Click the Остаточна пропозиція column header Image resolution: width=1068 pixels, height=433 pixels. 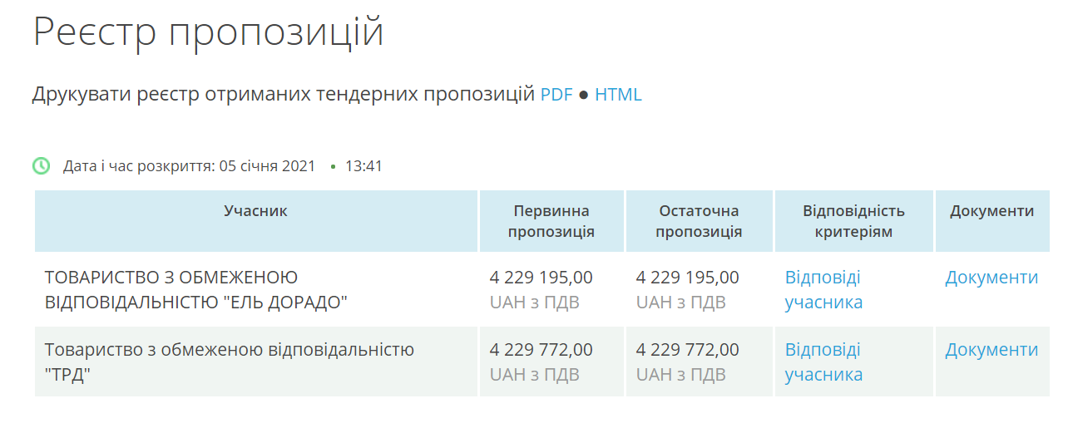(699, 221)
